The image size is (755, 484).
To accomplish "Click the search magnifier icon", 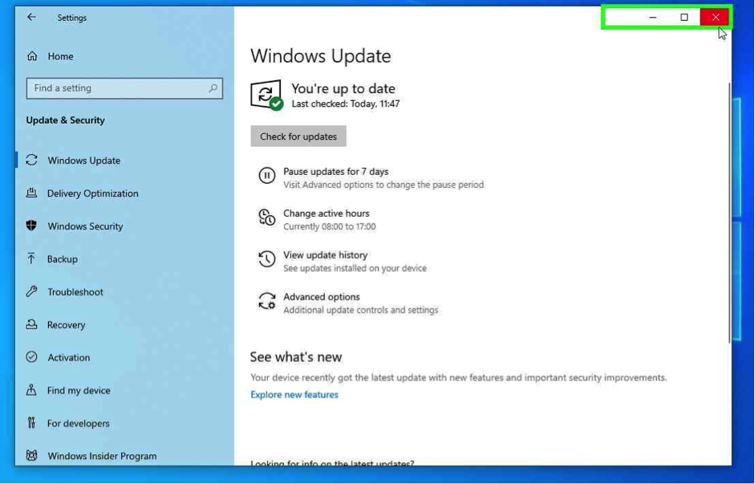I will pos(213,88).
